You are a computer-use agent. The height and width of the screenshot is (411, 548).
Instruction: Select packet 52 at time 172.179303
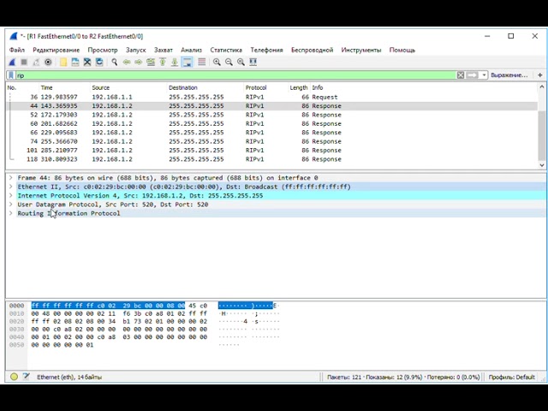click(272, 115)
